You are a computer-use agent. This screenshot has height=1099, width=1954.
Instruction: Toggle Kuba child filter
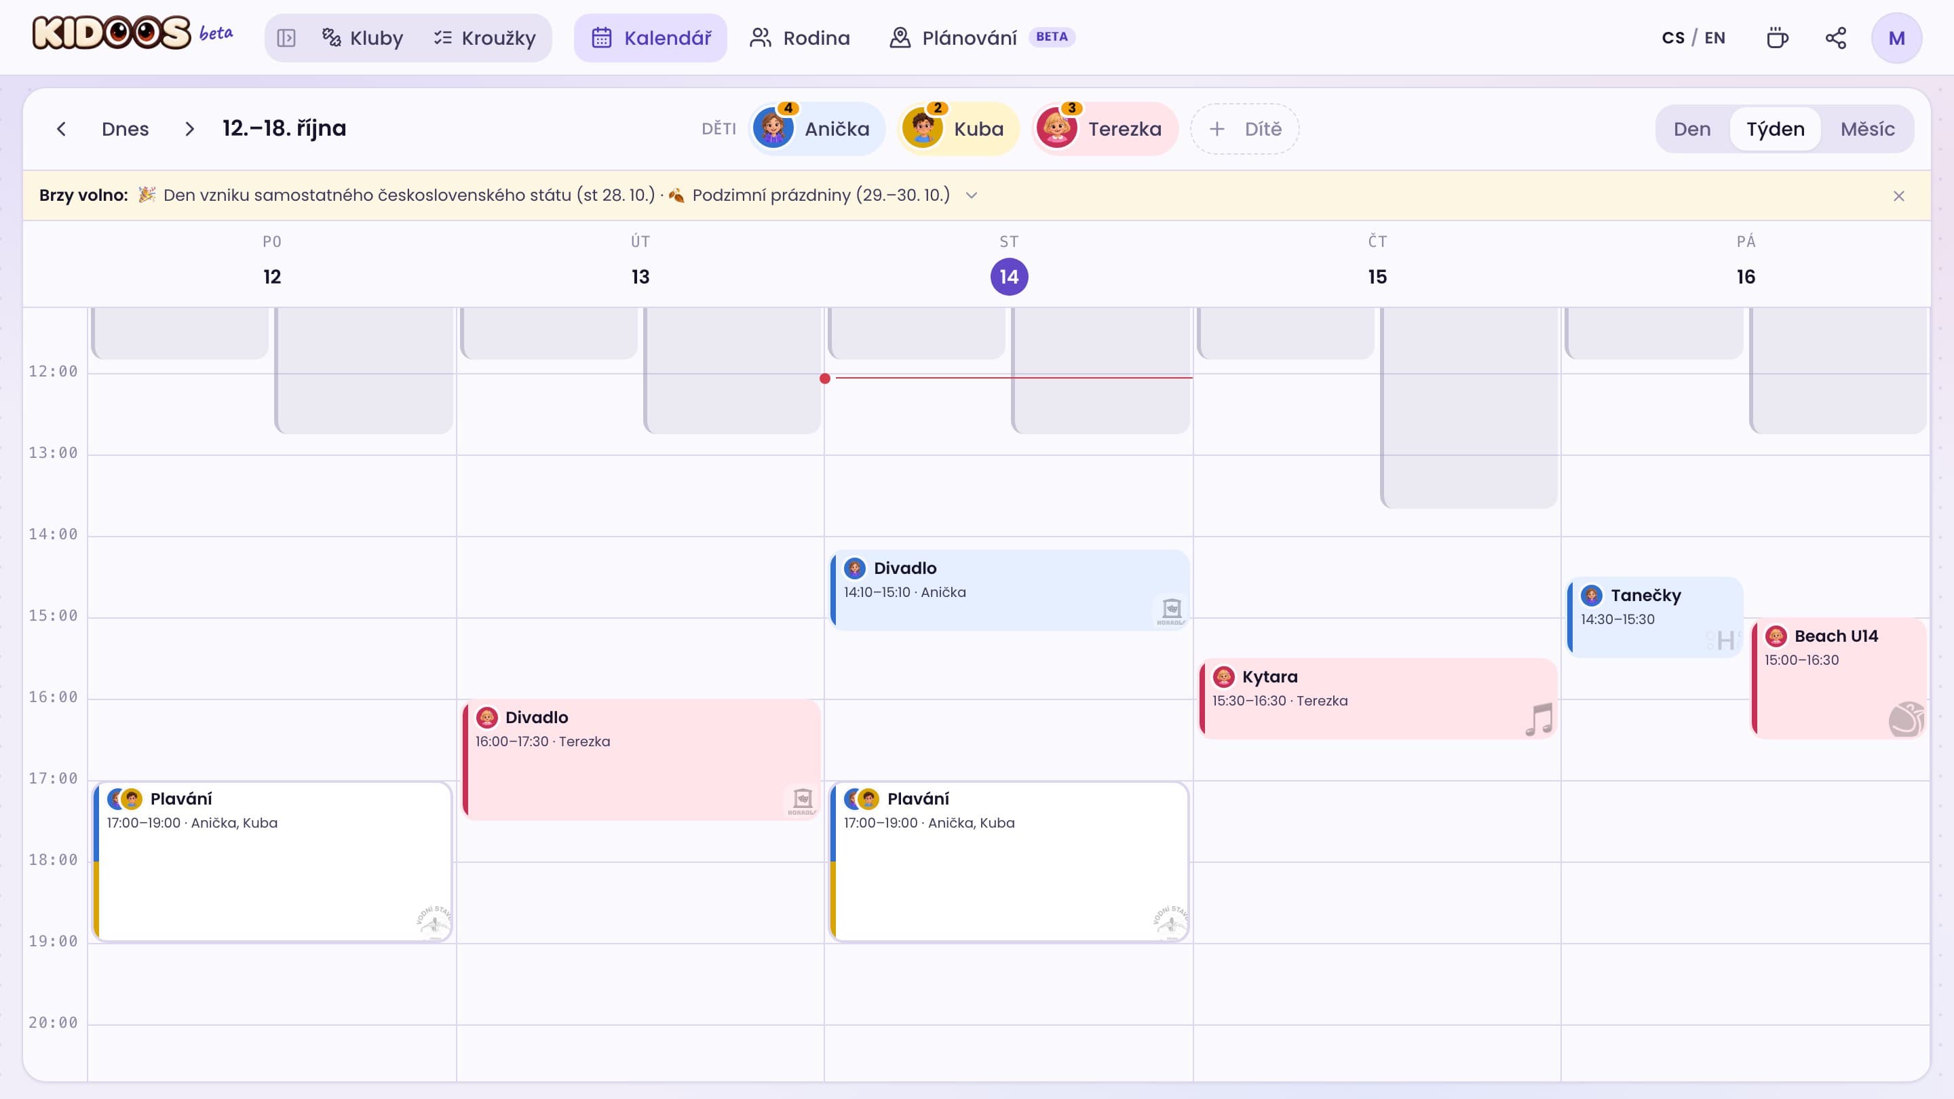point(958,129)
